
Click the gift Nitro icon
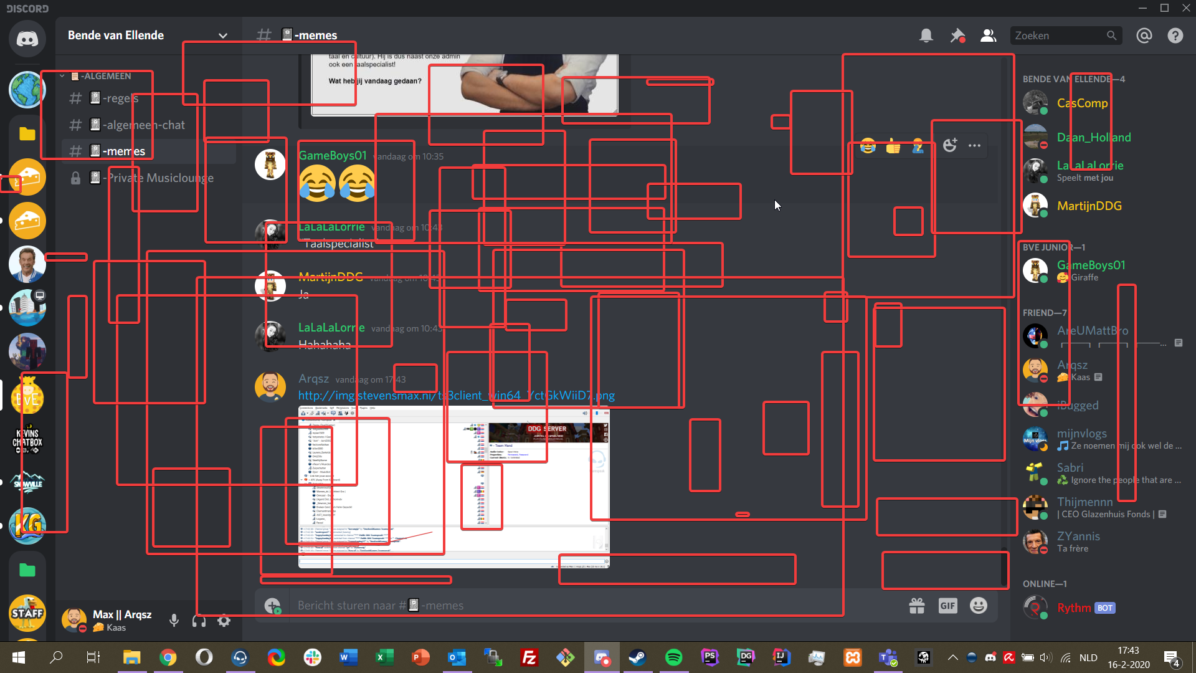[x=916, y=606]
